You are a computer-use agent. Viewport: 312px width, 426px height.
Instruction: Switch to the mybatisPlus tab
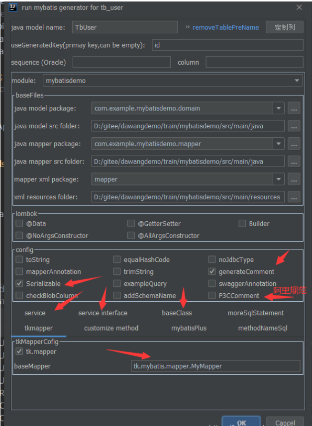pos(189,328)
